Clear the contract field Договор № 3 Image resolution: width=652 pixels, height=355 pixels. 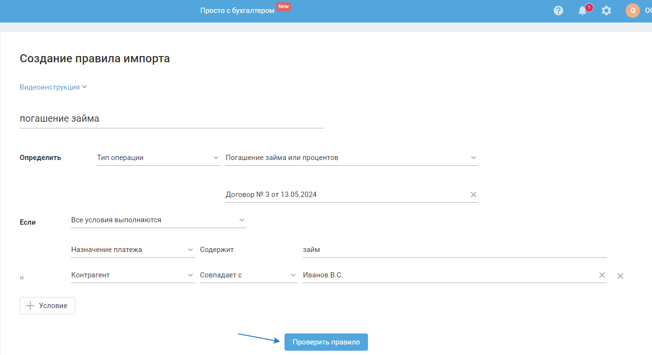click(474, 195)
